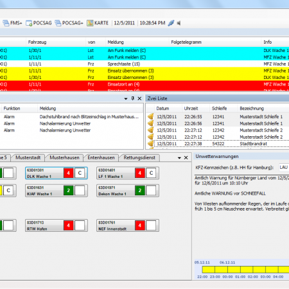
Task: Open vehicle status panel dropdown arrow
Action: 179,158
